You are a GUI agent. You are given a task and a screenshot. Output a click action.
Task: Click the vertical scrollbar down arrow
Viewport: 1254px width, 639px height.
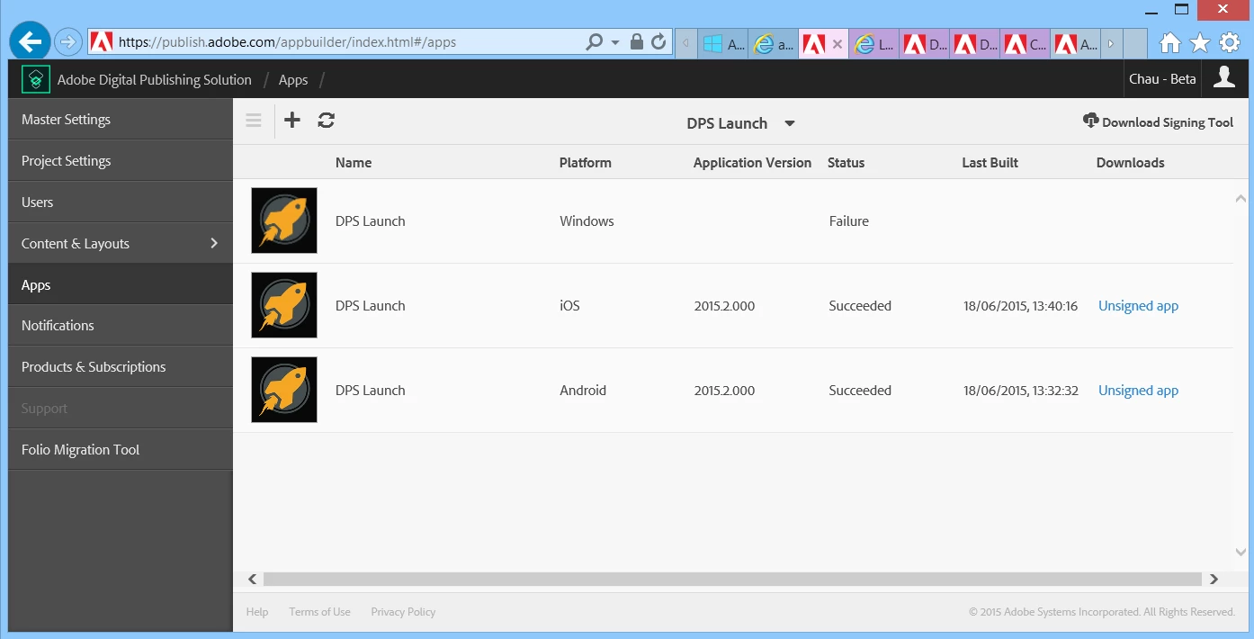point(1241,552)
